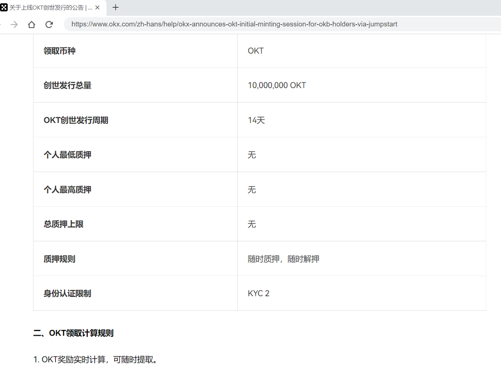
Task: Close the OKT announcement browser tab
Action: click(x=97, y=8)
